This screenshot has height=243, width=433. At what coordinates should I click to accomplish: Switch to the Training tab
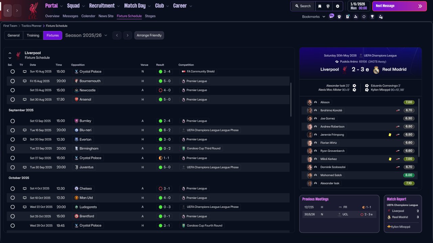click(x=33, y=35)
